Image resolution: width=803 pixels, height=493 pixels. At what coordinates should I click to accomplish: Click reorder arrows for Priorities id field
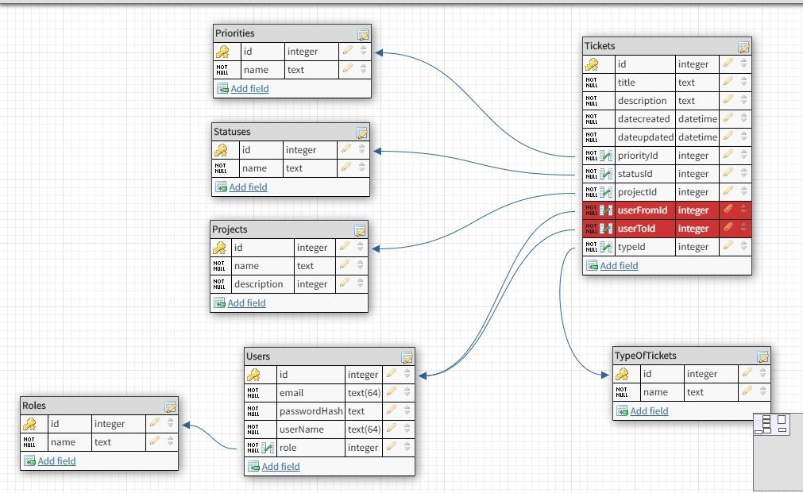pos(363,51)
